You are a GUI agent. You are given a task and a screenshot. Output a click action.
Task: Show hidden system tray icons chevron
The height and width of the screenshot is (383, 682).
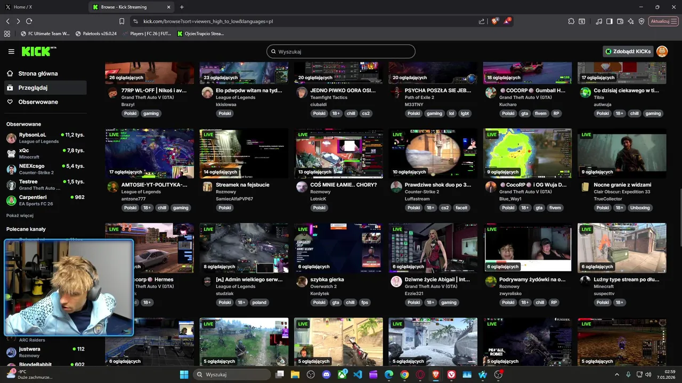617,374
